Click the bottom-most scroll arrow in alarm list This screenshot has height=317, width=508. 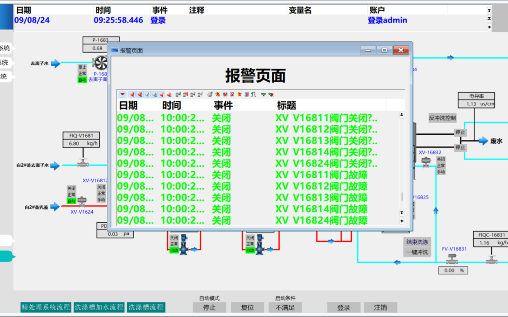pos(402,221)
